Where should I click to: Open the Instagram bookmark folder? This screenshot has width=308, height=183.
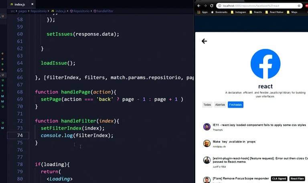pos(238,12)
